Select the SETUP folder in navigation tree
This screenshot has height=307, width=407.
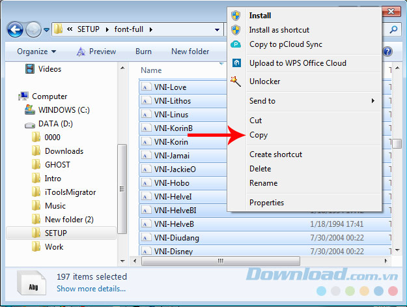pos(55,233)
